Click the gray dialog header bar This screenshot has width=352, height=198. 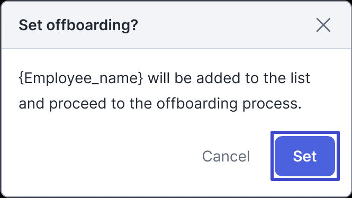[176, 25]
